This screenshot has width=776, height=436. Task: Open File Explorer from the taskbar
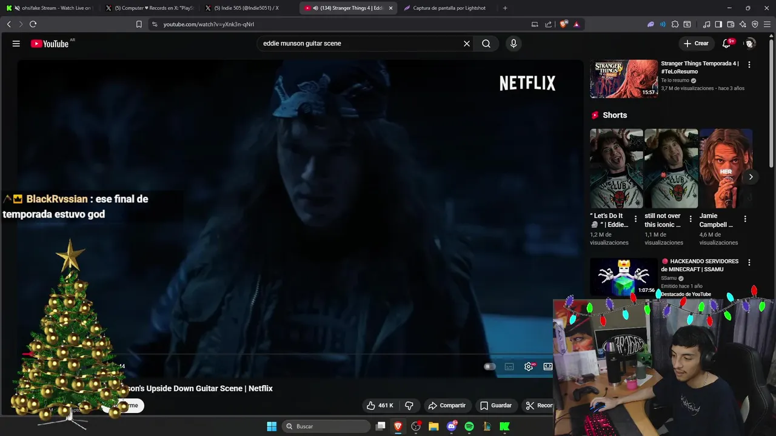[x=433, y=426]
